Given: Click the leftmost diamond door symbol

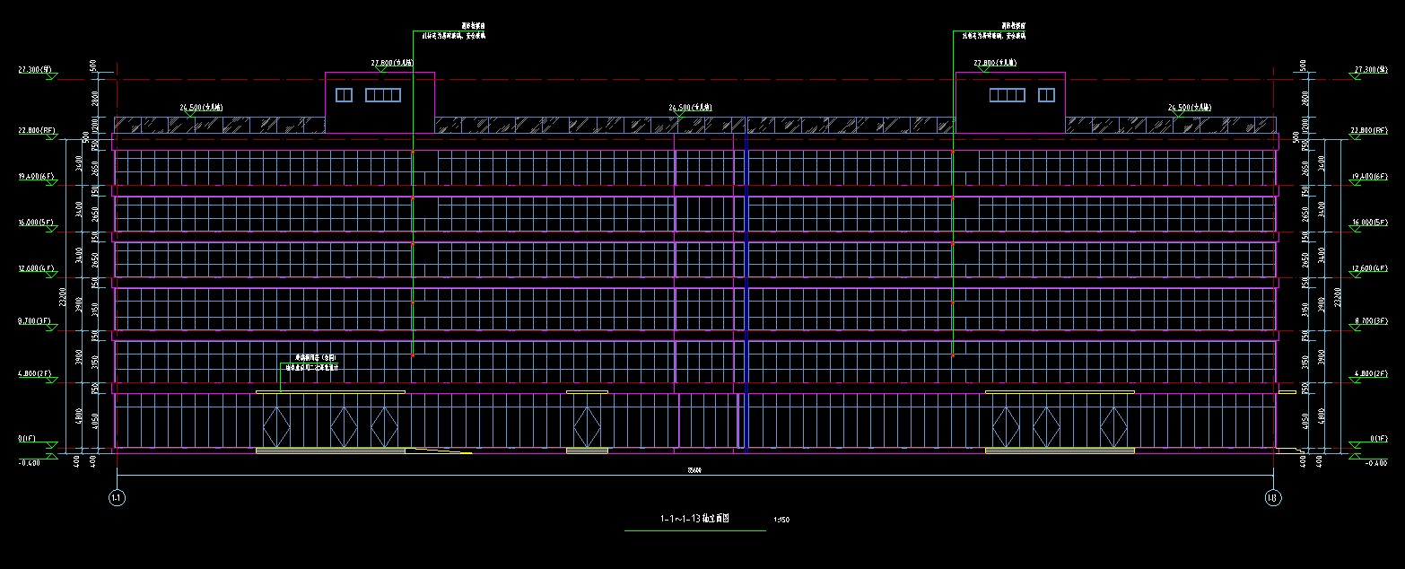Looking at the screenshot, I should (x=277, y=426).
